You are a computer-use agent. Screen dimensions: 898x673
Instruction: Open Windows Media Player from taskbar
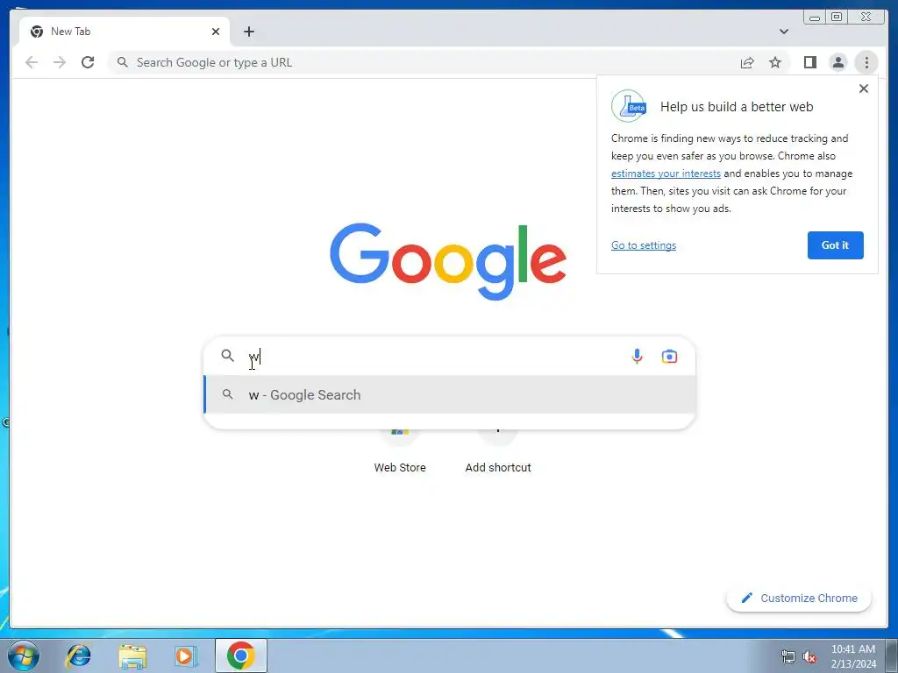[185, 655]
